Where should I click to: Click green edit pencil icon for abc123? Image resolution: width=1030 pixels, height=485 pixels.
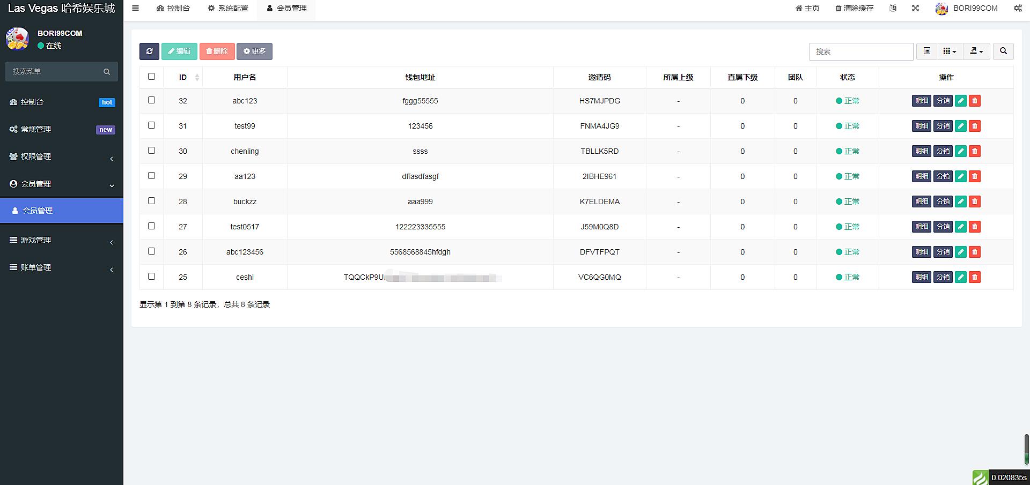tap(960, 101)
